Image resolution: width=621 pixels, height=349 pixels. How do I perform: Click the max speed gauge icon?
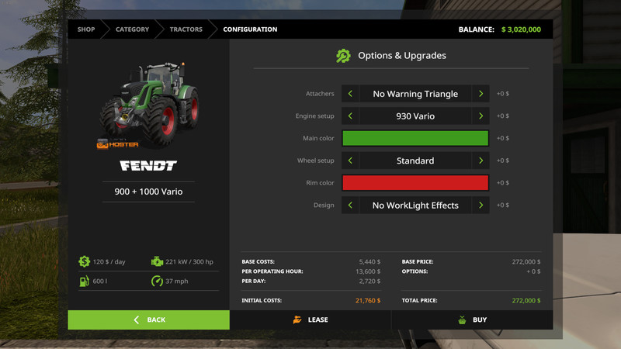pos(157,281)
